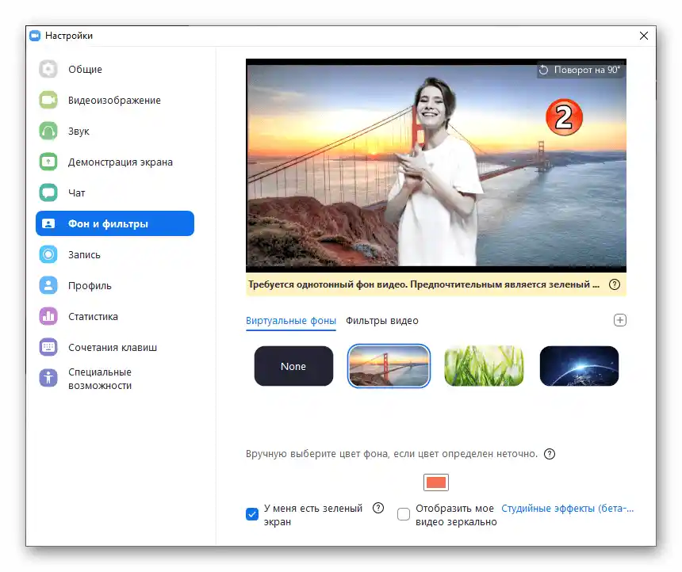Select Статистика label in sidebar
Image resolution: width=682 pixels, height=572 pixels.
pyautogui.click(x=93, y=316)
